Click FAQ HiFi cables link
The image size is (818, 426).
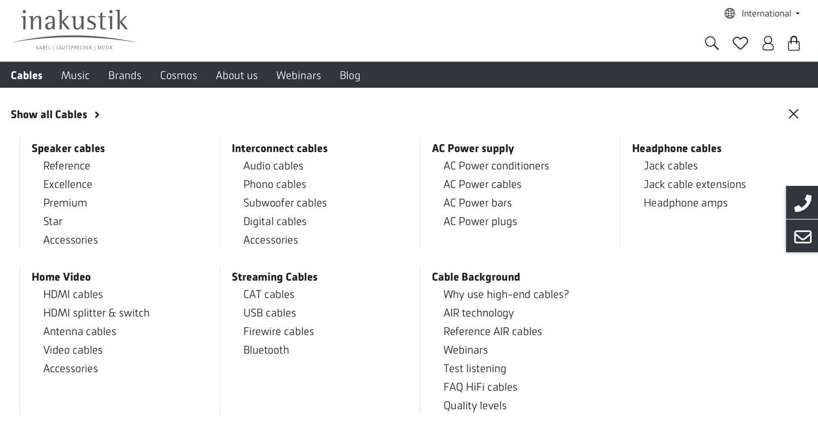480,387
